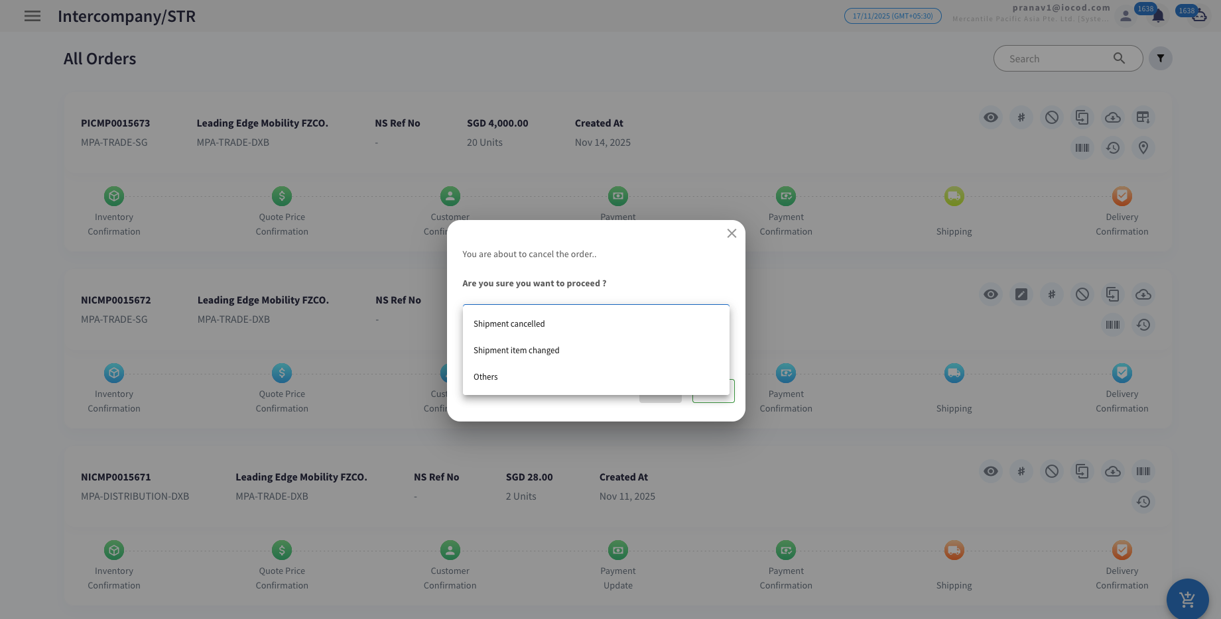Open the filter funnel for All Orders

(1161, 58)
